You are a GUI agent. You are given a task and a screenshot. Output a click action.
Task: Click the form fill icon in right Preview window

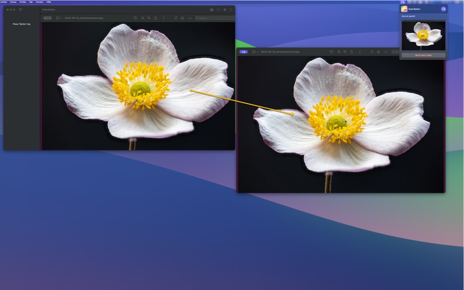(386, 52)
